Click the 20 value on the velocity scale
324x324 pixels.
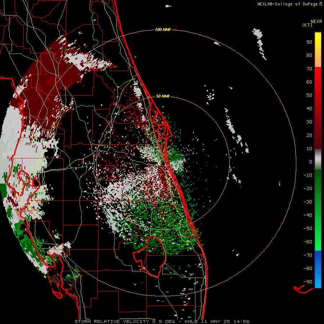point(309,135)
